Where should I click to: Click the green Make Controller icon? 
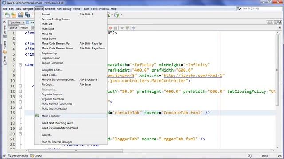[x=37, y=116]
